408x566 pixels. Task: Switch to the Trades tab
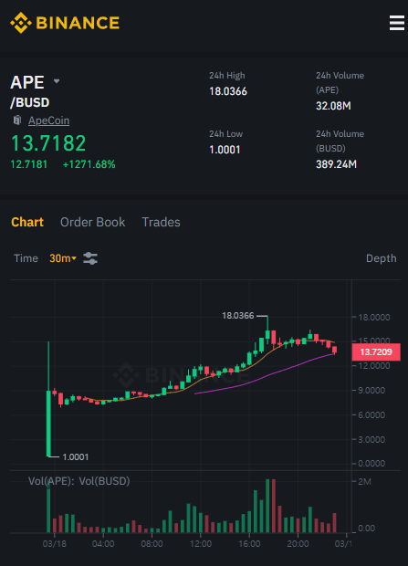[161, 222]
